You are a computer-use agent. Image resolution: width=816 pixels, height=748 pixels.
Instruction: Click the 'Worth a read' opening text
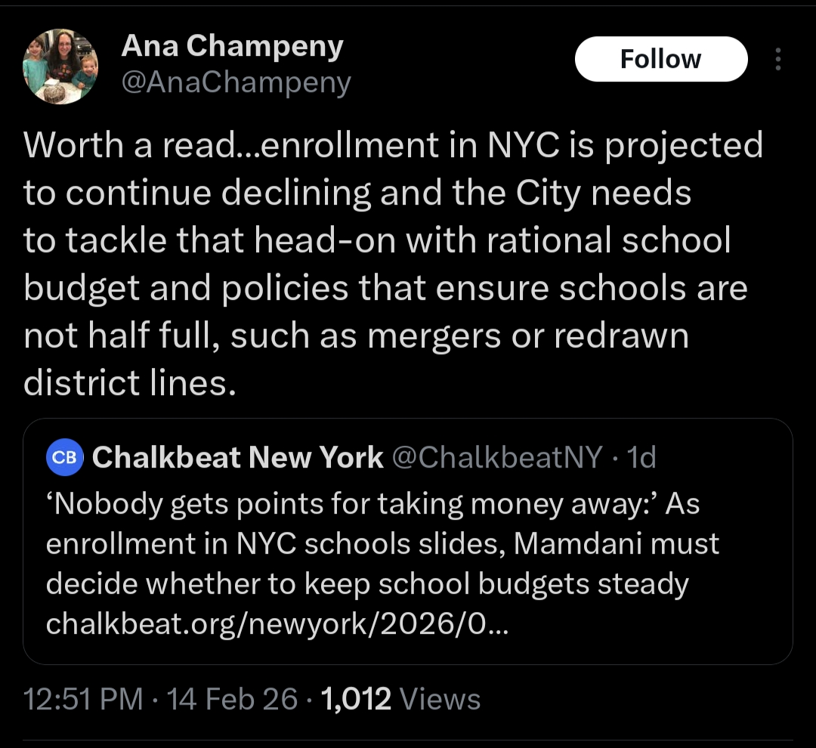(128, 145)
